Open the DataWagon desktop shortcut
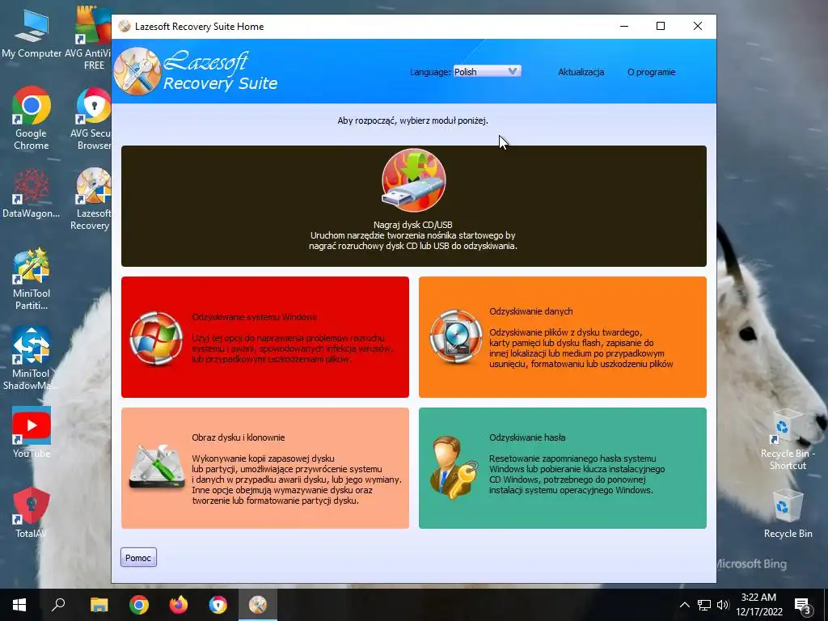This screenshot has width=828, height=621. click(32, 193)
